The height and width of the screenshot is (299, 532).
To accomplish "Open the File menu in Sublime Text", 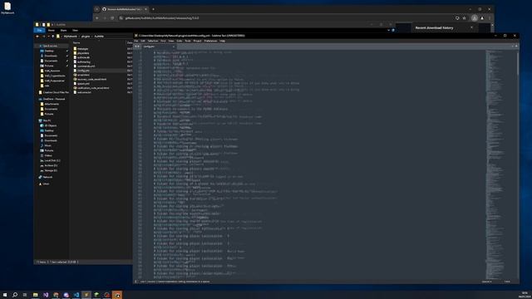I will click(136, 41).
